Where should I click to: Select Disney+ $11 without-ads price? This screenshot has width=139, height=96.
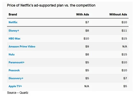[x=124, y=31]
